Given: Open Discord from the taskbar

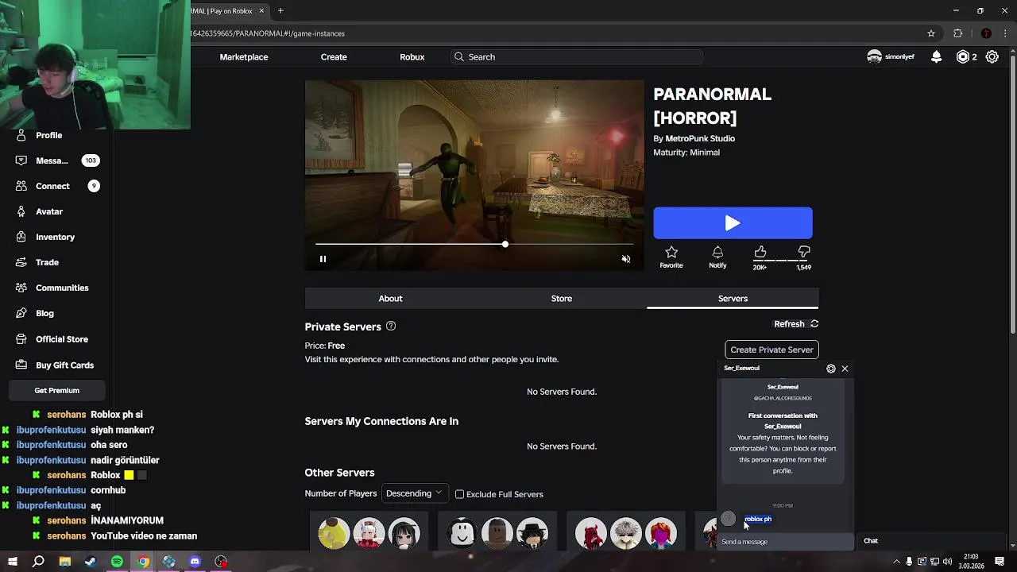Looking at the screenshot, I should [195, 561].
